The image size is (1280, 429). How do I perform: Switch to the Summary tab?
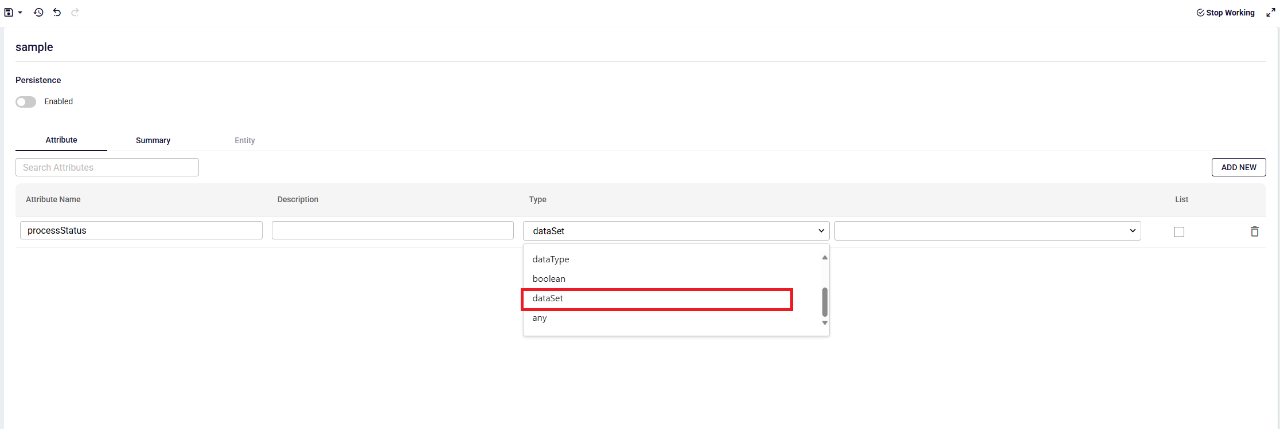tap(153, 140)
